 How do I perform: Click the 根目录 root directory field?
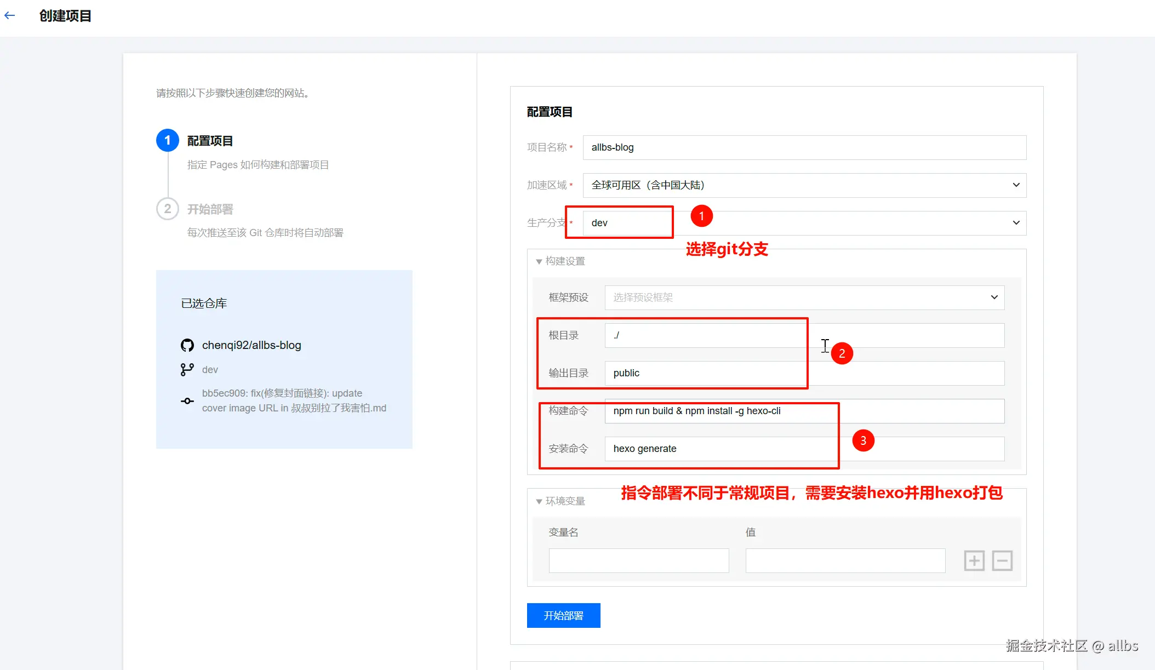(707, 335)
